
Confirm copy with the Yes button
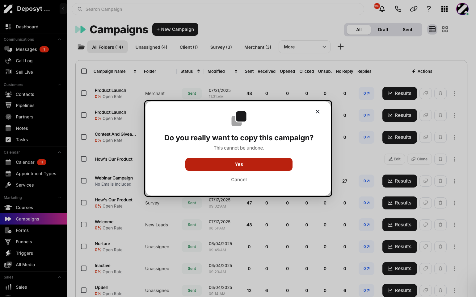(x=239, y=164)
